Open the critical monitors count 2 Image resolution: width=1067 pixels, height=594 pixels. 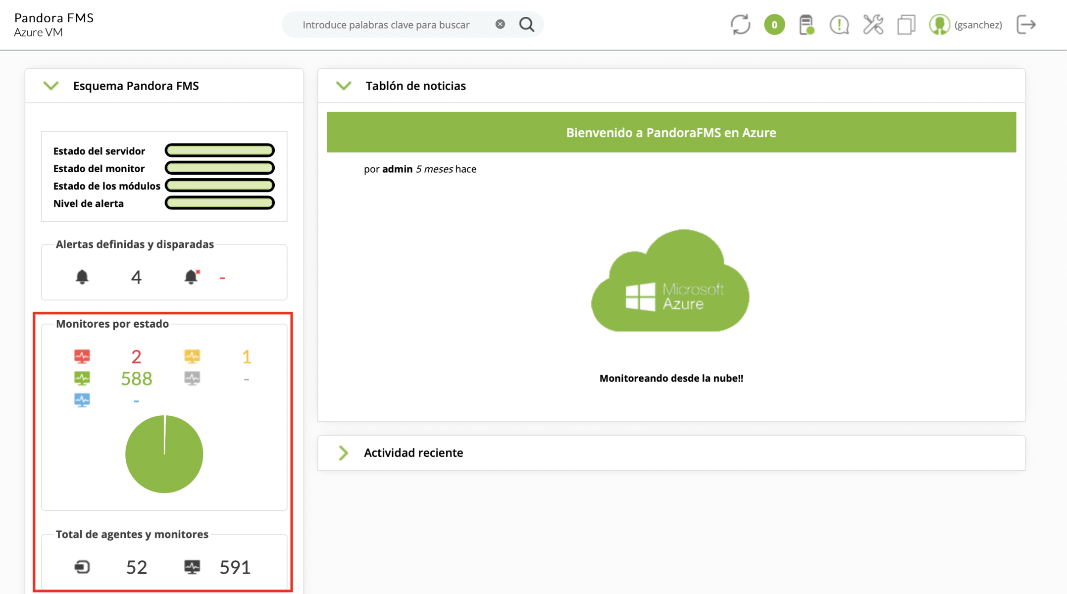137,356
